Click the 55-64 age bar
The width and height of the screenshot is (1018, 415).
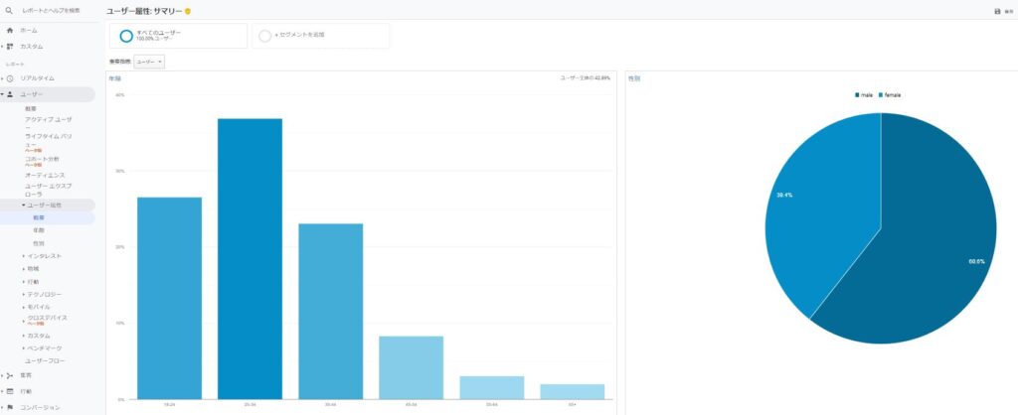click(491, 388)
